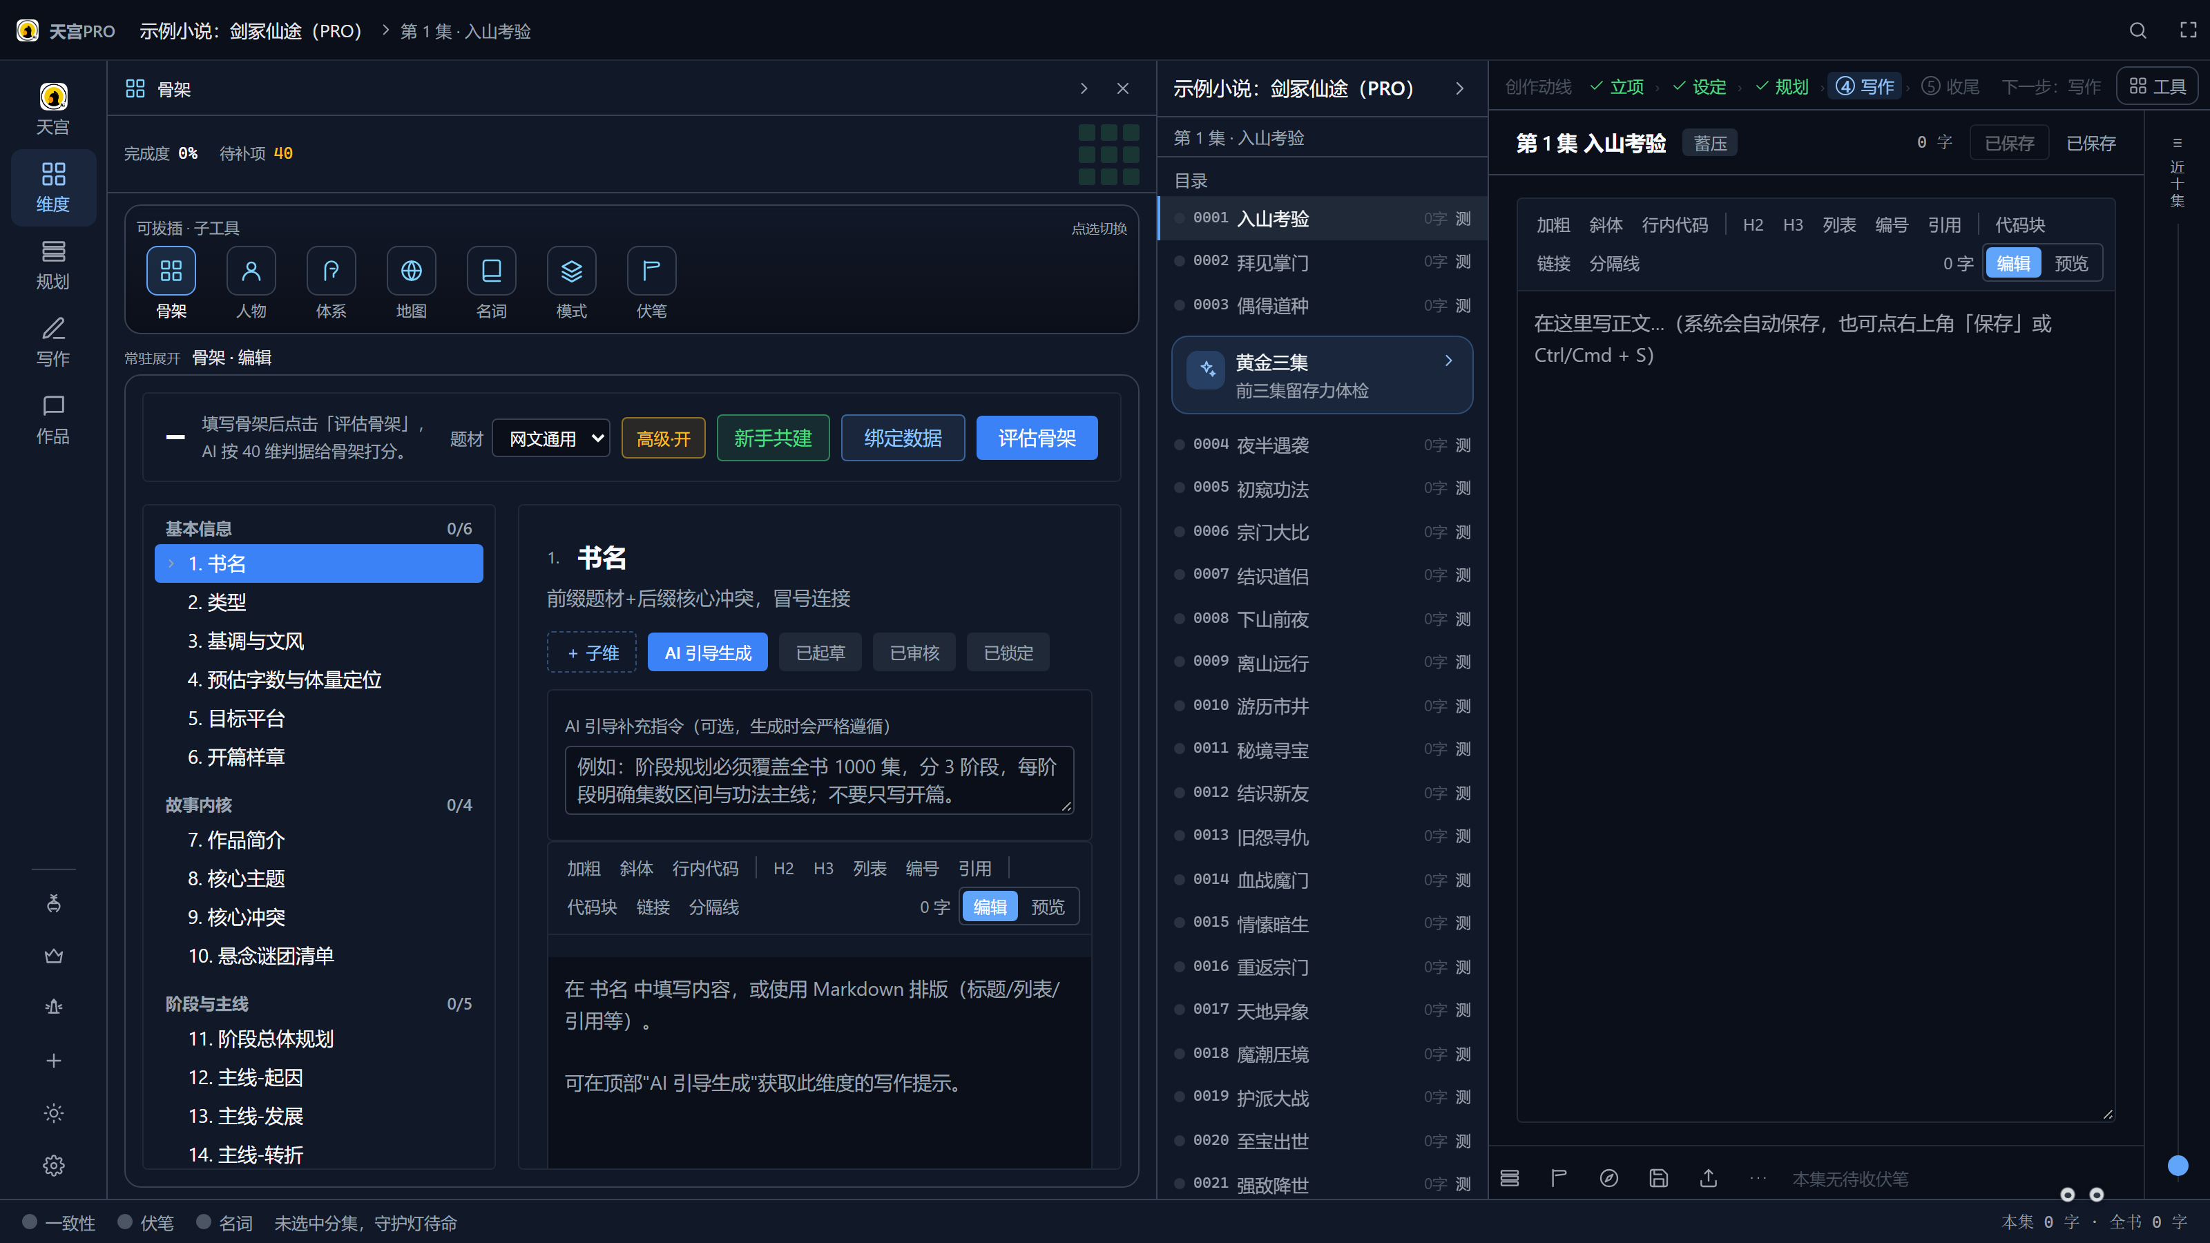
Task: Toggle the 伏笔 status bar indicator
Action: click(x=146, y=1222)
